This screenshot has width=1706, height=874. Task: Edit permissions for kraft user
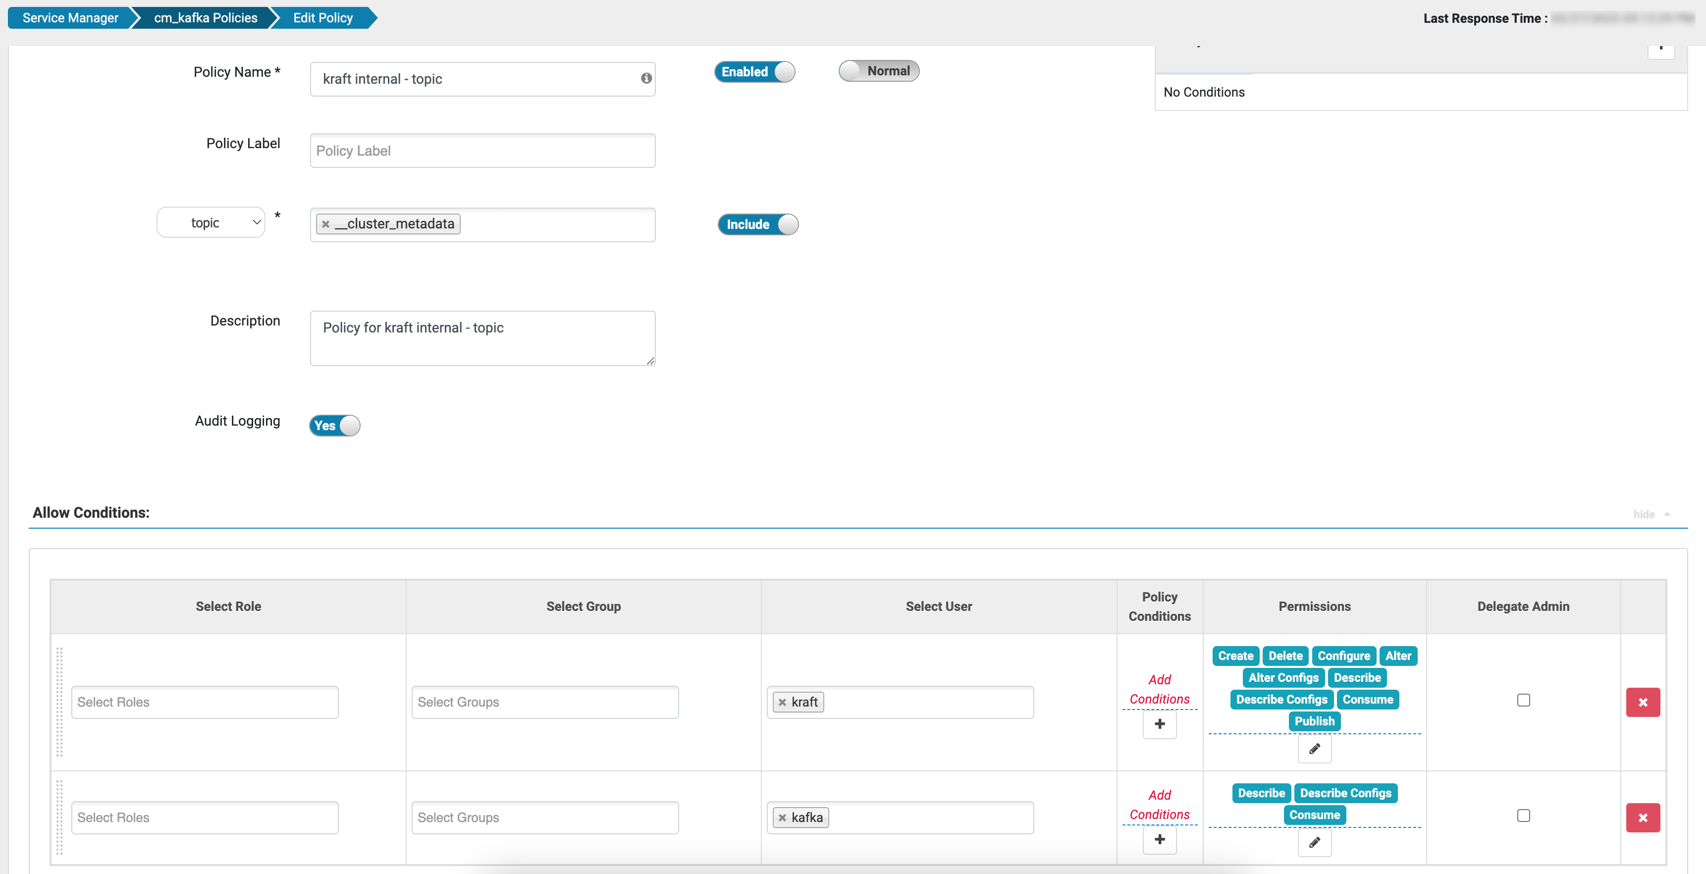[x=1314, y=749]
